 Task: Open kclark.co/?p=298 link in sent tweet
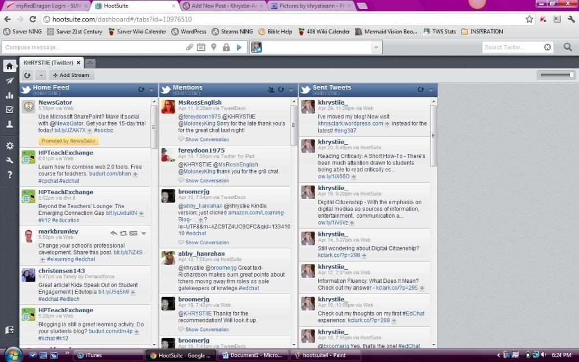(339, 255)
